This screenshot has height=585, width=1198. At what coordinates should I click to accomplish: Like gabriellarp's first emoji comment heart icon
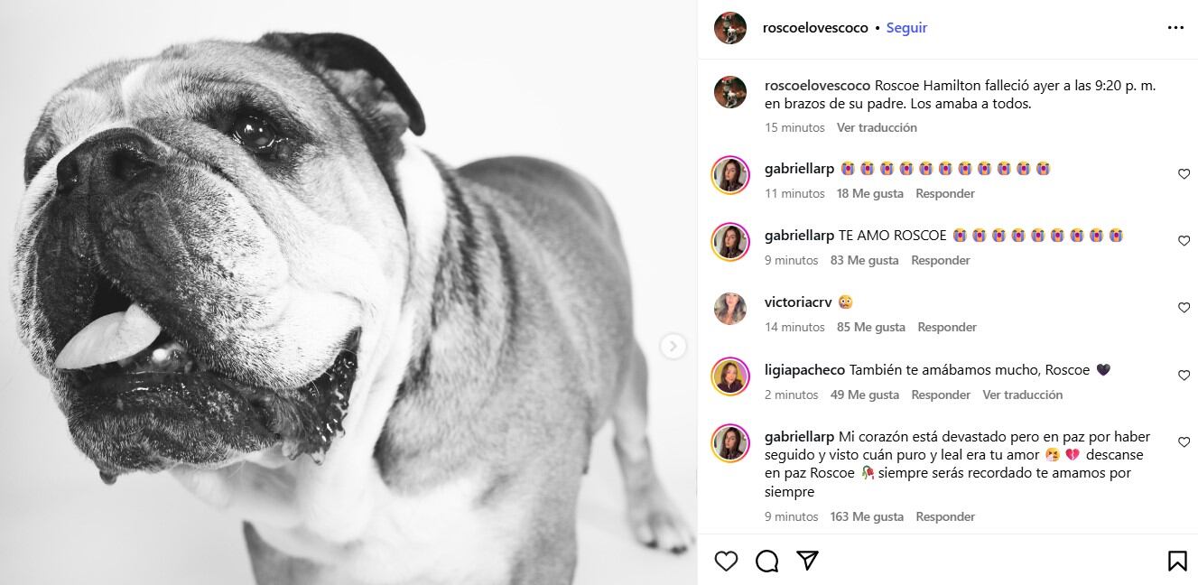1184,173
